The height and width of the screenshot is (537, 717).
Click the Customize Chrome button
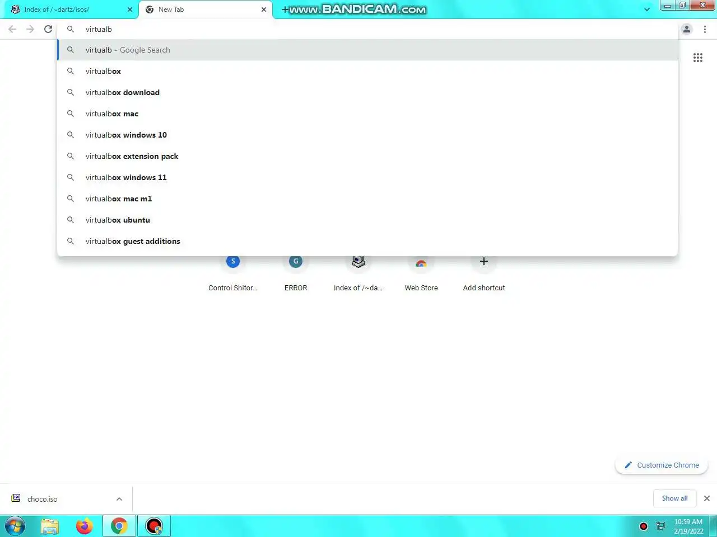tap(662, 465)
